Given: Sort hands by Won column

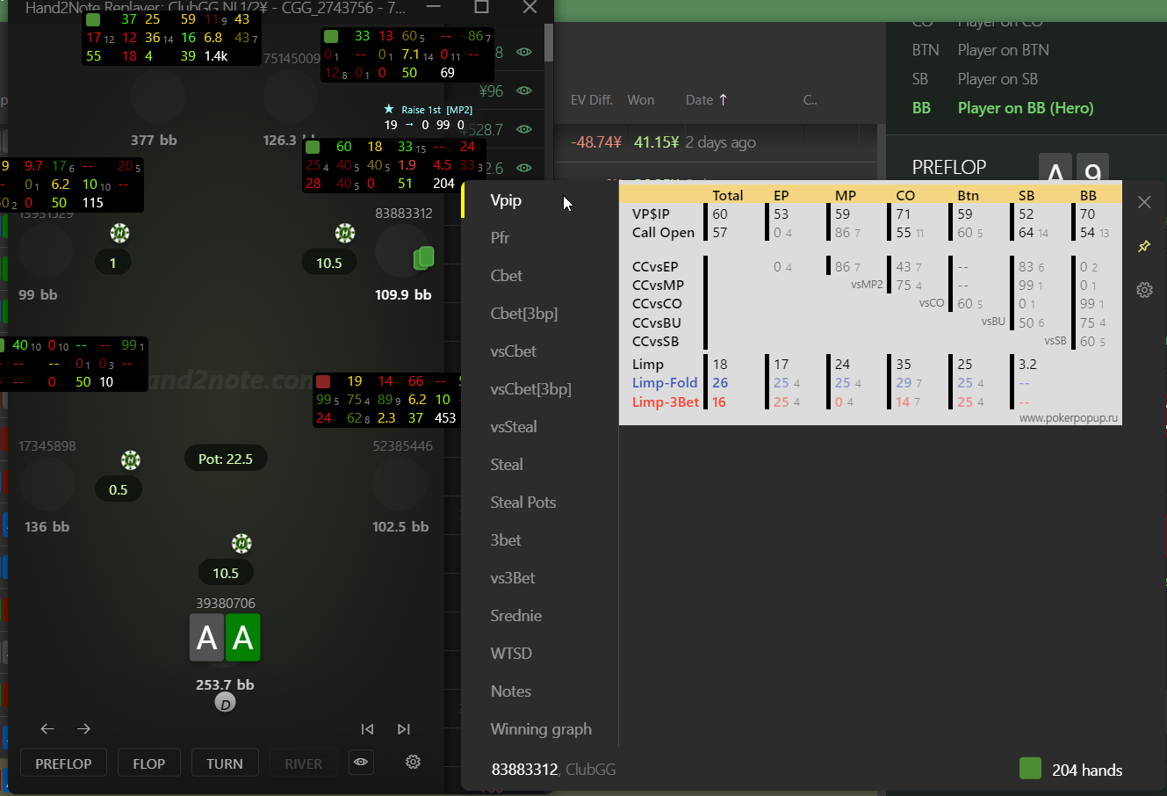Looking at the screenshot, I should click(x=641, y=99).
